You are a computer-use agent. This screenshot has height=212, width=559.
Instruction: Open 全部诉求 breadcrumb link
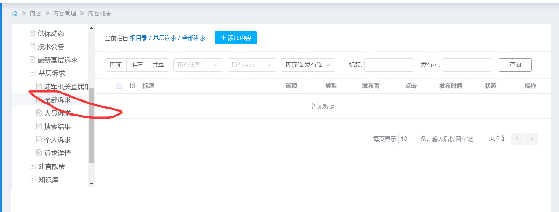(194, 38)
